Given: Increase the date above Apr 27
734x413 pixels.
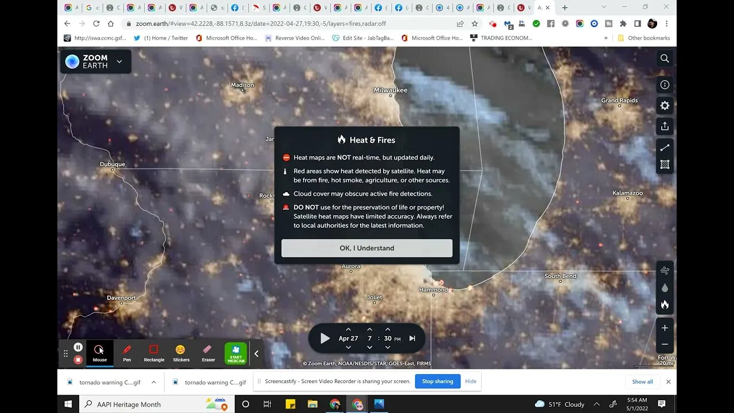Looking at the screenshot, I should click(348, 330).
